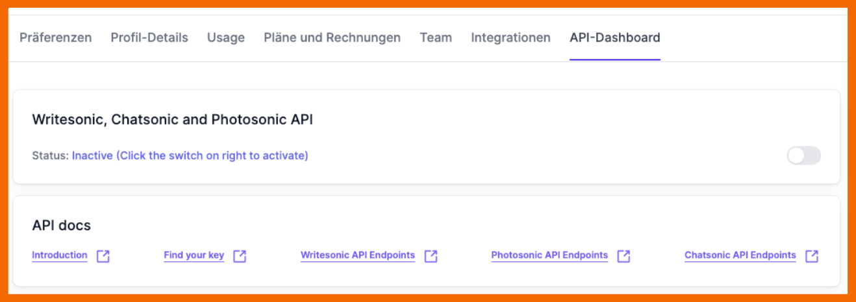Viewport: 856px width, 302px height.
Task: Click the Inactive status message text
Action: pos(190,156)
